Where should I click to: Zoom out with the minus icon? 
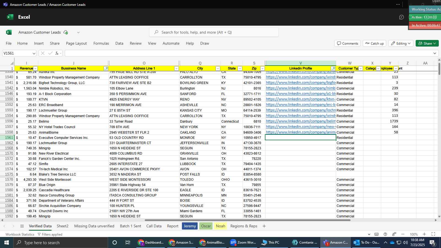point(403,234)
